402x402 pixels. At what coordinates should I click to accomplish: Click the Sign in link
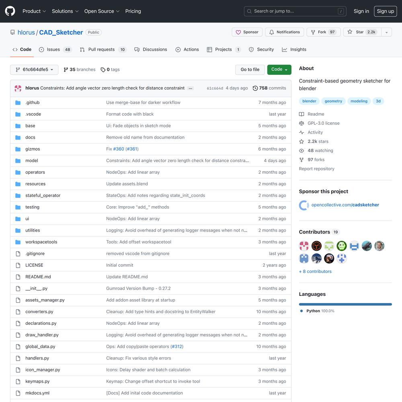[x=361, y=11]
